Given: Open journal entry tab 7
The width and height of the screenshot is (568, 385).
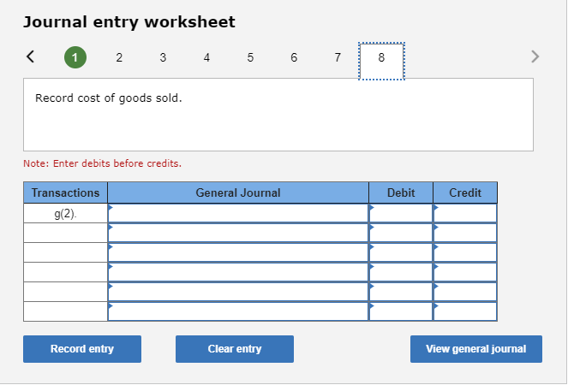Looking at the screenshot, I should point(338,57).
